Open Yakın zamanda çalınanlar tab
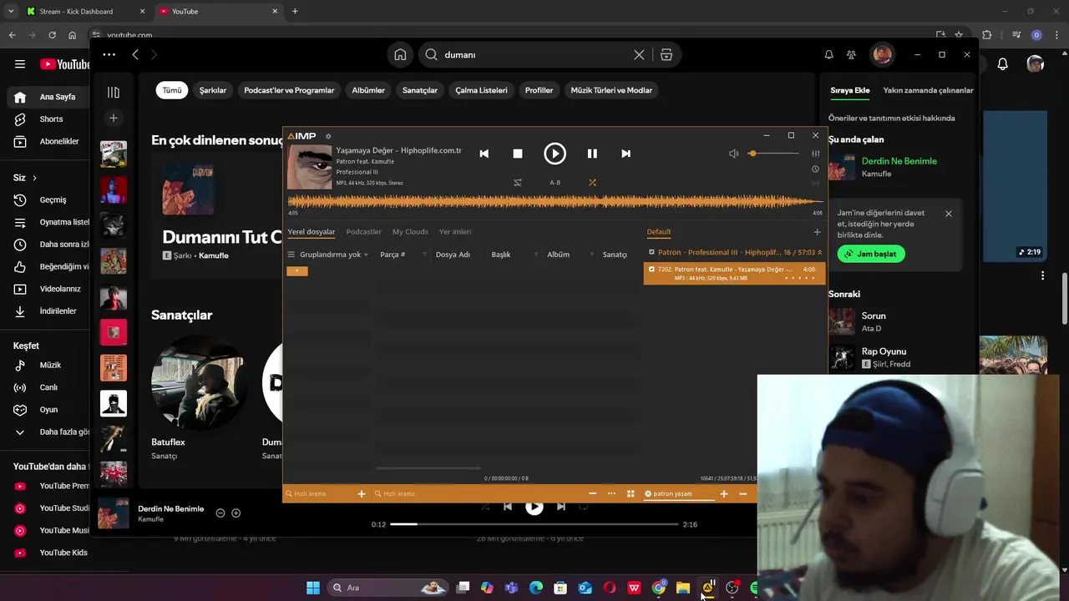 click(928, 90)
